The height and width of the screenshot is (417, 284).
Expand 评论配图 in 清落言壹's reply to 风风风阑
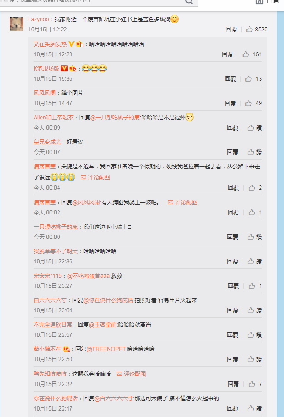[183, 203]
